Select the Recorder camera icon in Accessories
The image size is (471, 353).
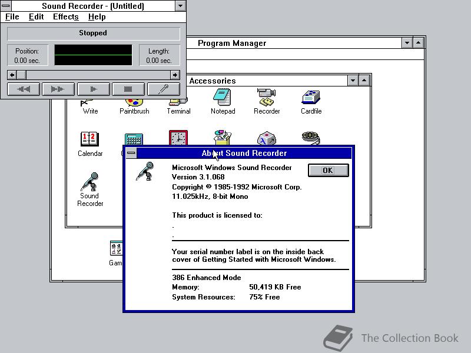267,96
